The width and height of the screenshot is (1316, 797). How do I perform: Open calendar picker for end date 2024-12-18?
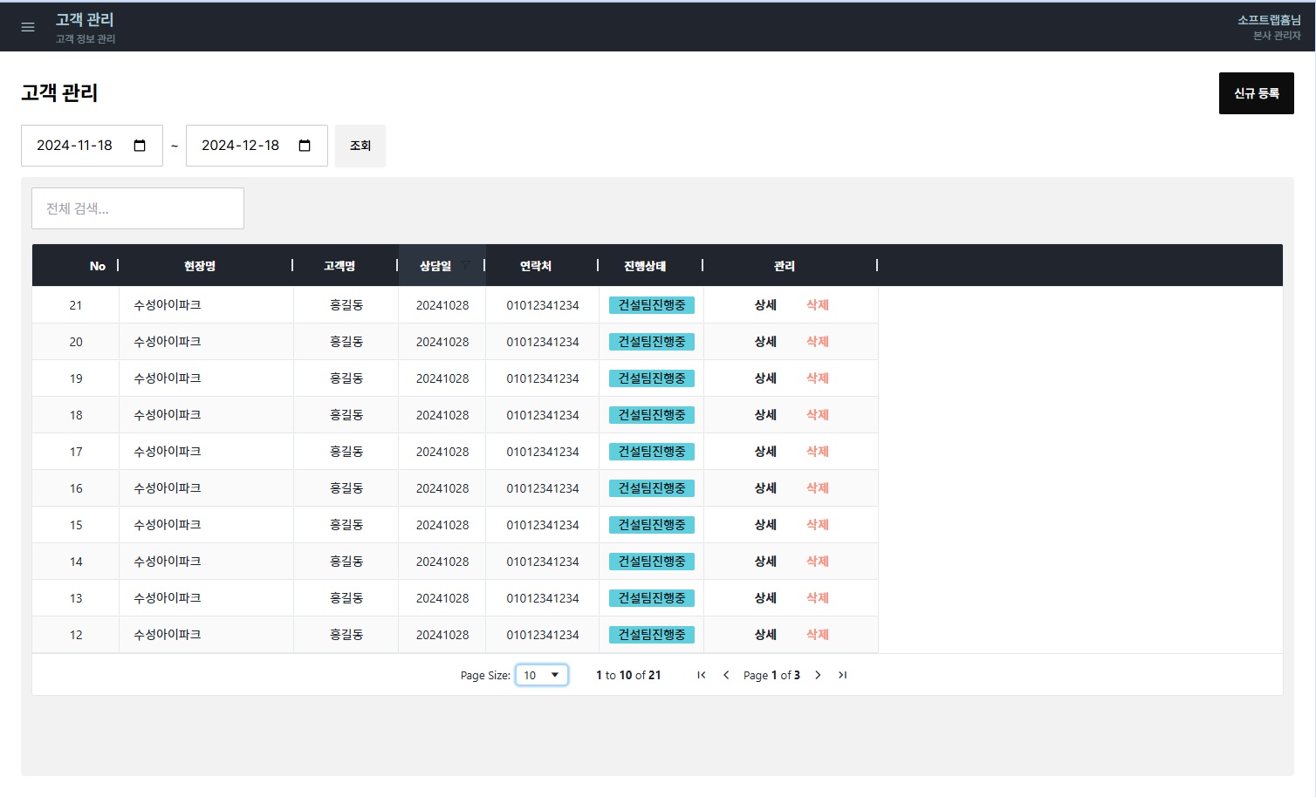pyautogui.click(x=305, y=146)
